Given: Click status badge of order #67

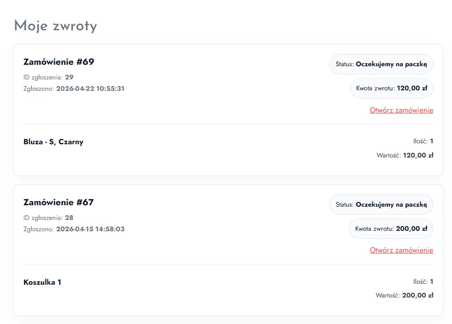Looking at the screenshot, I should pyautogui.click(x=381, y=205).
